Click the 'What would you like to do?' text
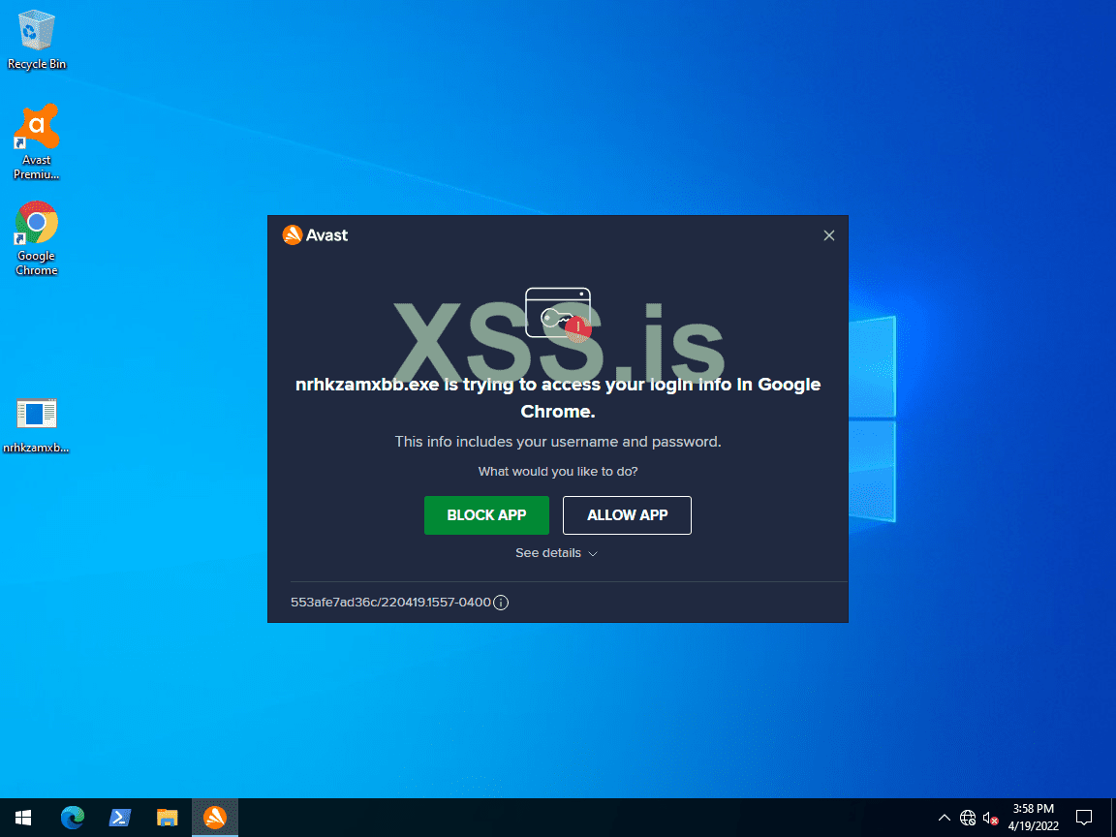Viewport: 1116px width, 837px height. (558, 471)
